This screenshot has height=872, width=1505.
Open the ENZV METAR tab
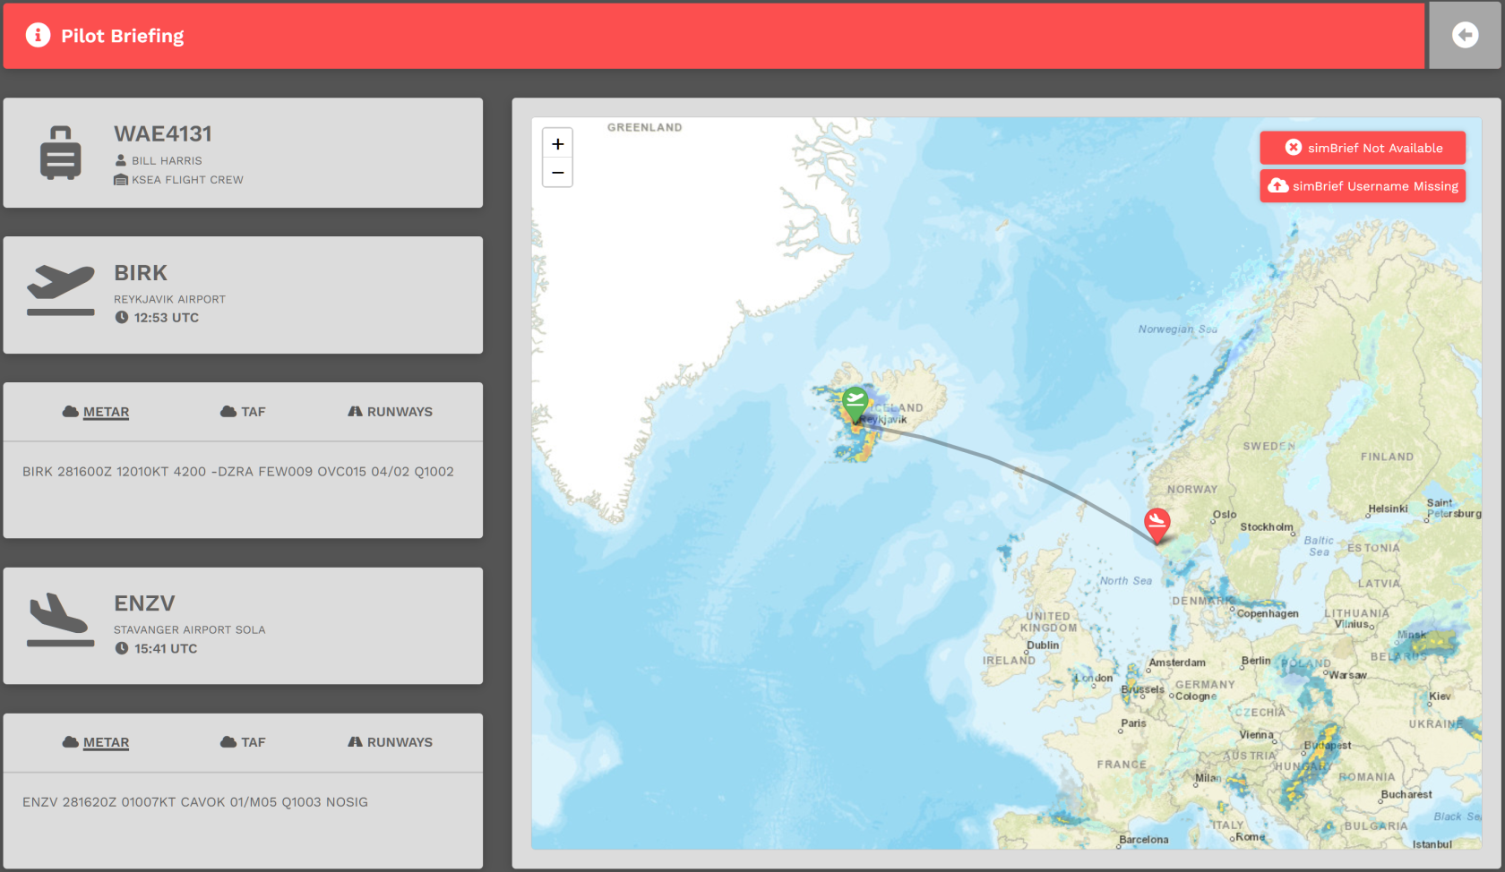(96, 742)
